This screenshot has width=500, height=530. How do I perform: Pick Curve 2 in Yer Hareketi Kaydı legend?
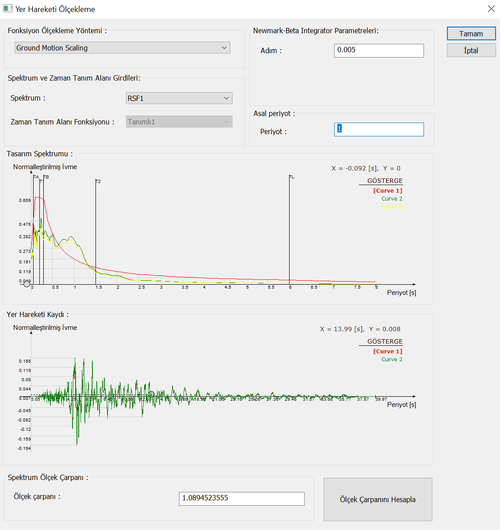pyautogui.click(x=392, y=360)
